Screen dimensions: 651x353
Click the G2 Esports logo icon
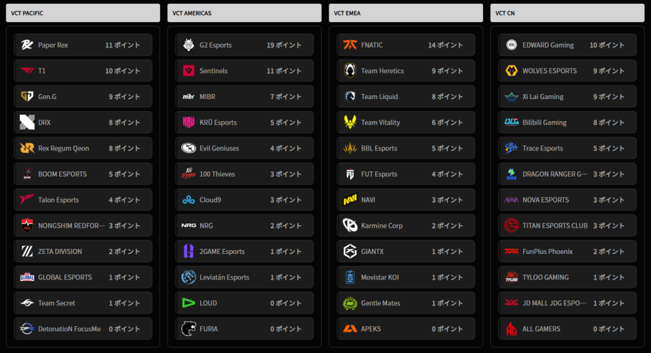(x=188, y=45)
